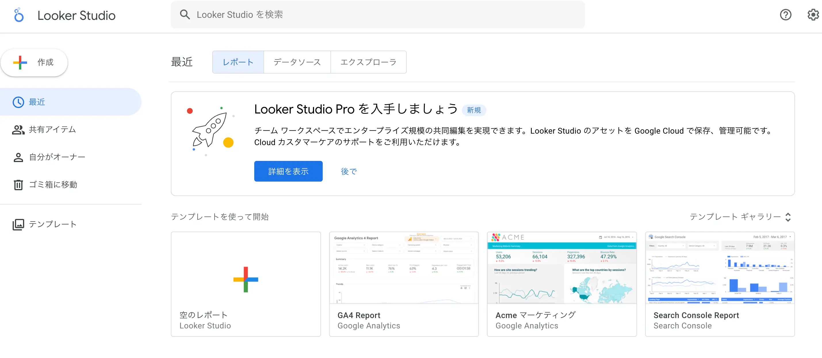Click the trash can icon beside ゴミ箱に移動
This screenshot has height=358, width=822.
pyautogui.click(x=18, y=184)
